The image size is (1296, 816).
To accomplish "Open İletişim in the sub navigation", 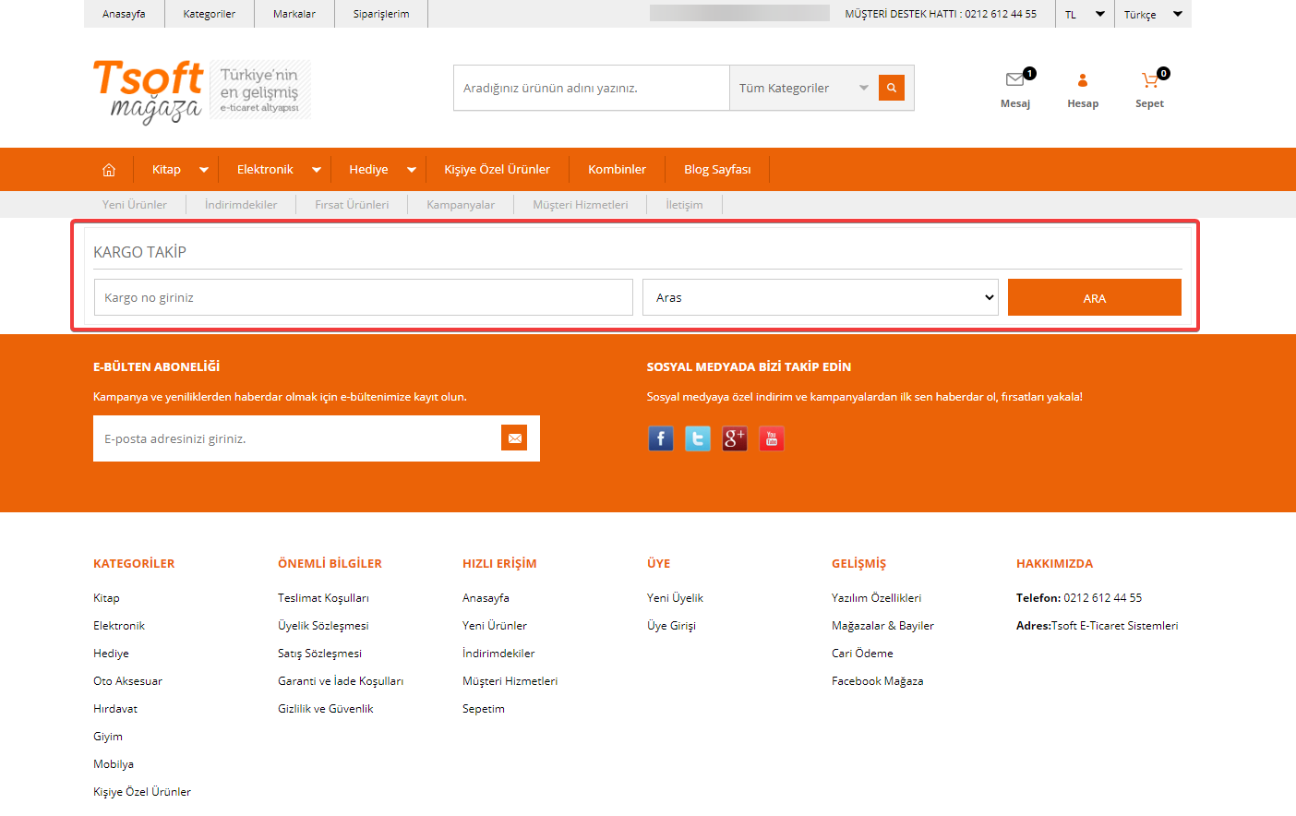I will 684,205.
